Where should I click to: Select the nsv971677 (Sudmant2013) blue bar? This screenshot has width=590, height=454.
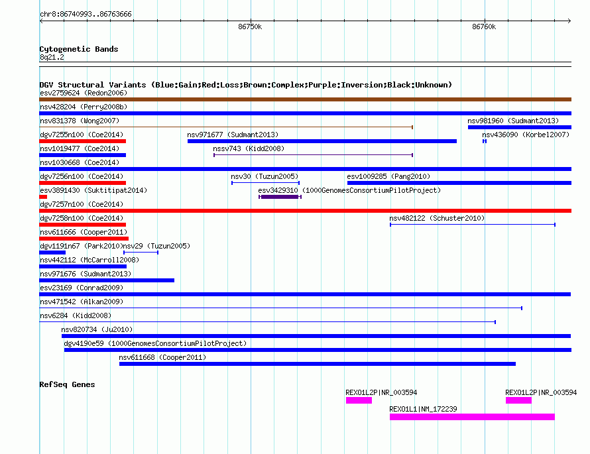(x=322, y=141)
